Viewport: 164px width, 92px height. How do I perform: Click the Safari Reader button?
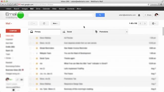pos(154,5)
